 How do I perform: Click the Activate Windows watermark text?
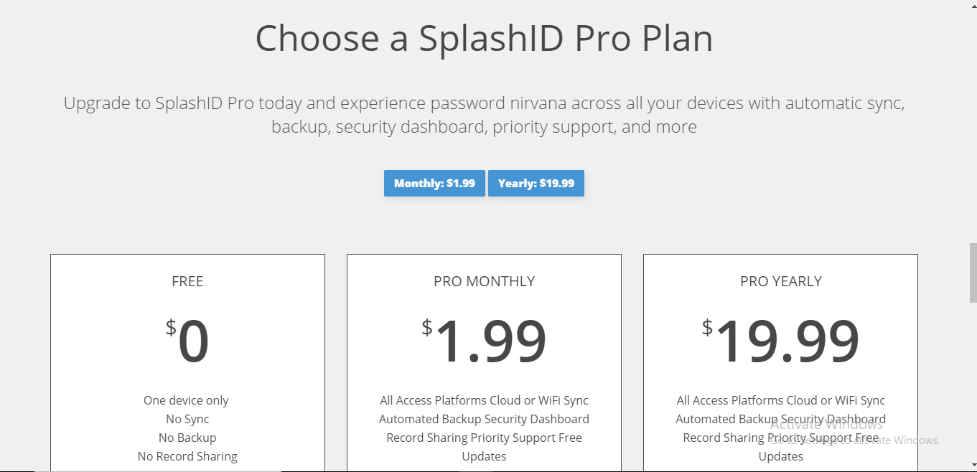coord(827,424)
